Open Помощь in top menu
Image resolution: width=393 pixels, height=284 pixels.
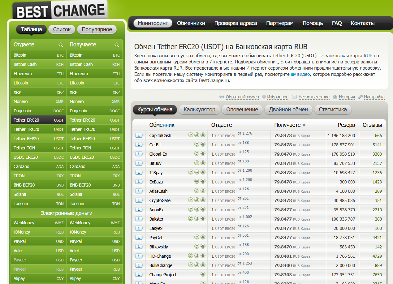(313, 23)
